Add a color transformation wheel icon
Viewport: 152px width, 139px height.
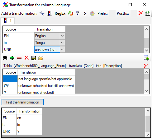(92, 13)
